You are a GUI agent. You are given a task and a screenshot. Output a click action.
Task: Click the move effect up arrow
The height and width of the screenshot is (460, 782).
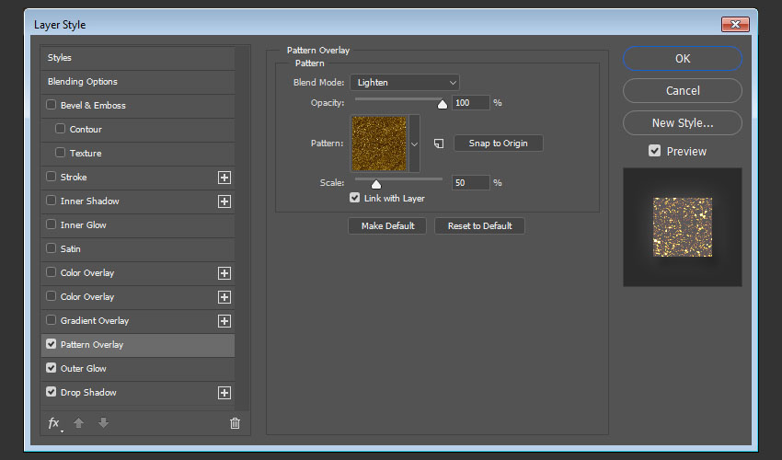tap(79, 423)
